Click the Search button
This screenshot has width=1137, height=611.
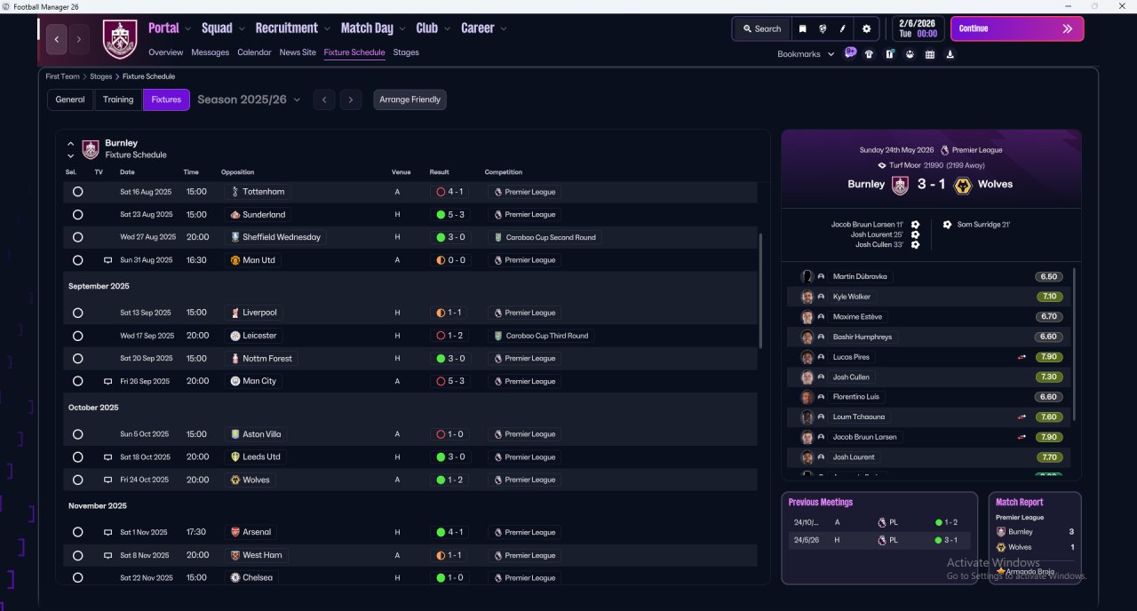[761, 28]
